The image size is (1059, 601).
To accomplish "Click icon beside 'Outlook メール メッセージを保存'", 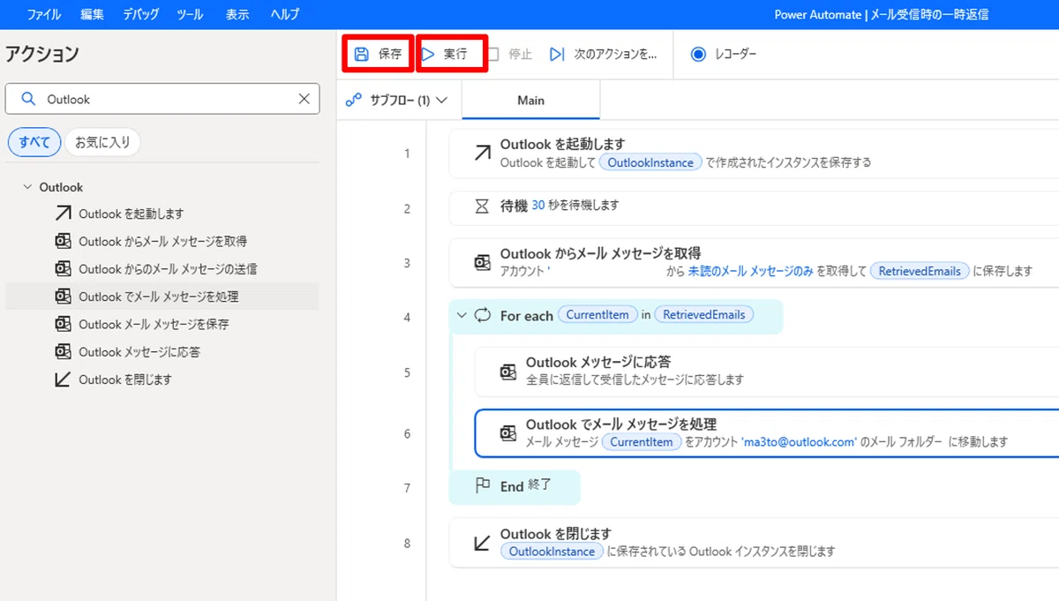I will (63, 324).
